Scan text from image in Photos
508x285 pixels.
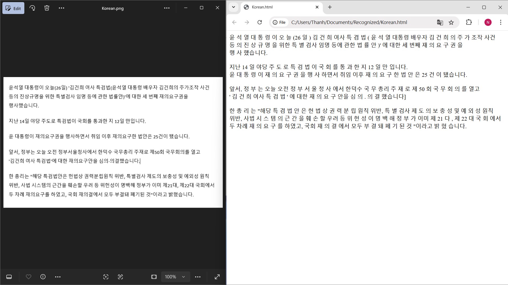[120, 277]
